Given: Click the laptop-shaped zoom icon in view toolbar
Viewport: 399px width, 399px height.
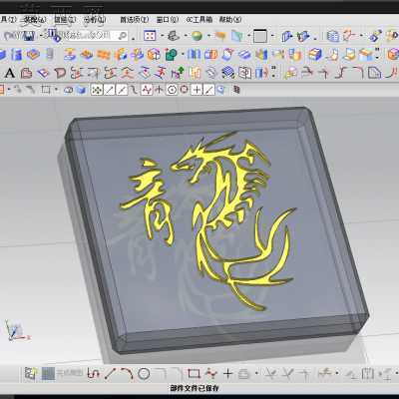Looking at the screenshot, I should [x=173, y=36].
